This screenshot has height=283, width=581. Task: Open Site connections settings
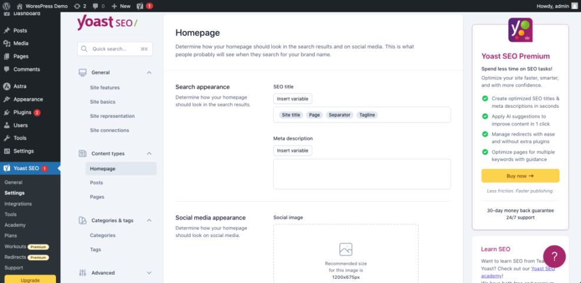click(x=109, y=131)
